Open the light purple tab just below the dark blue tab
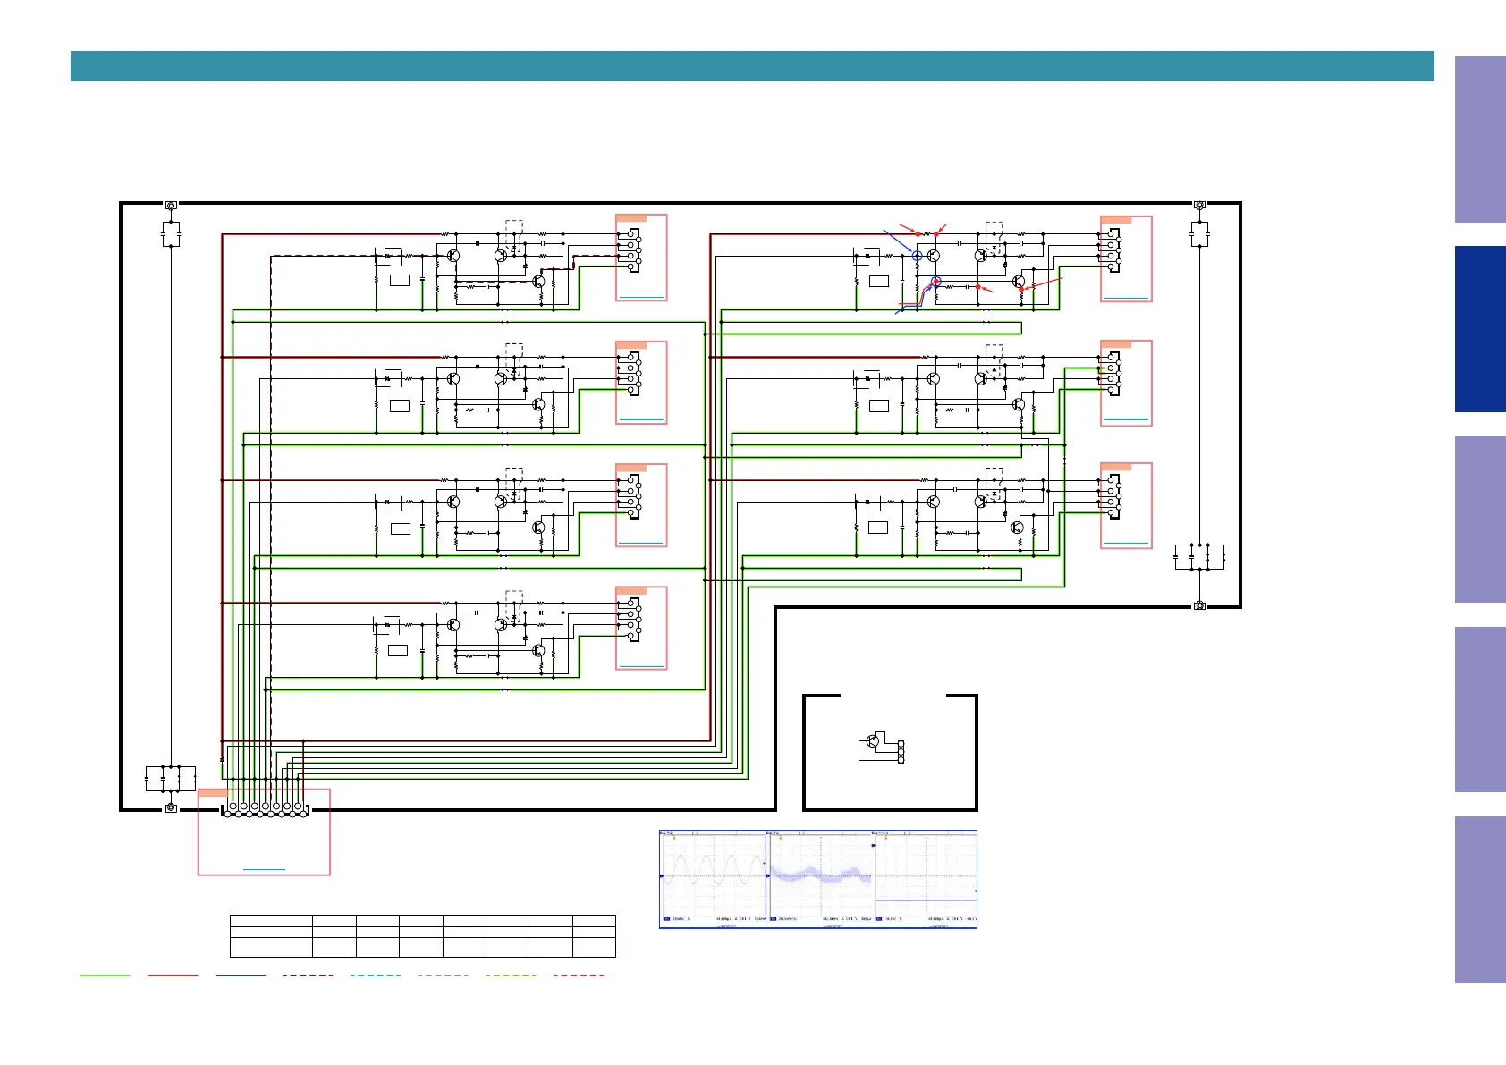The image size is (1506, 1065). coord(1480,520)
